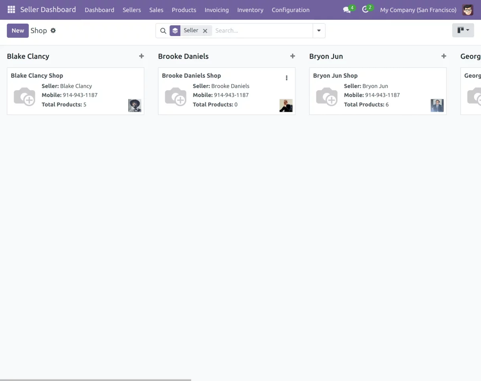This screenshot has width=481, height=381.
Task: Click Mobile number on Blake Clancy Shop card
Action: (70, 95)
